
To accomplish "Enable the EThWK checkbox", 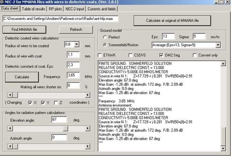I will [100, 55].
